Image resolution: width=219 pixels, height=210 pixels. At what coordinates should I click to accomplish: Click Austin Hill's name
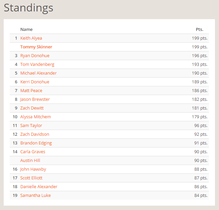[x=30, y=161]
